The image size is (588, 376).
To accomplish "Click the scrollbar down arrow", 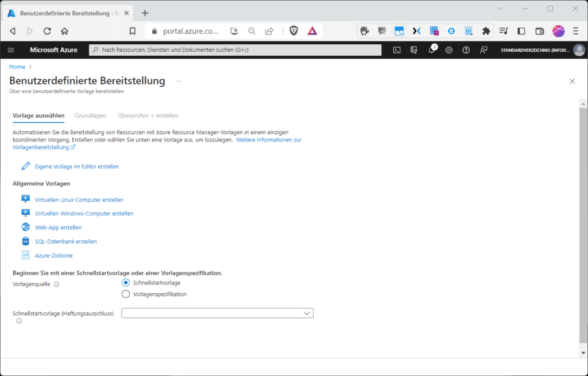I will [x=583, y=352].
